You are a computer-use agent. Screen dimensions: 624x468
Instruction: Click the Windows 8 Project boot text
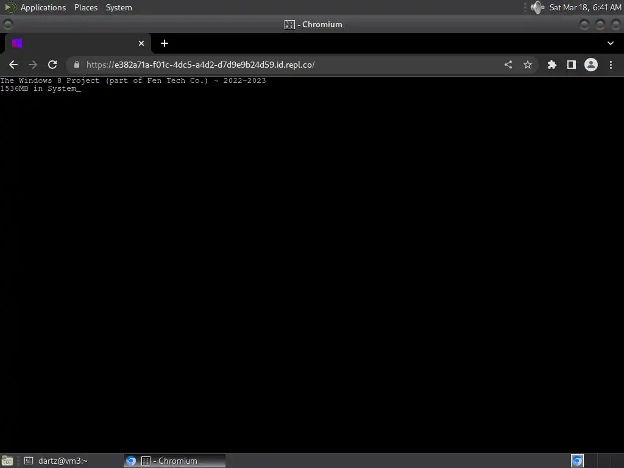pos(133,80)
